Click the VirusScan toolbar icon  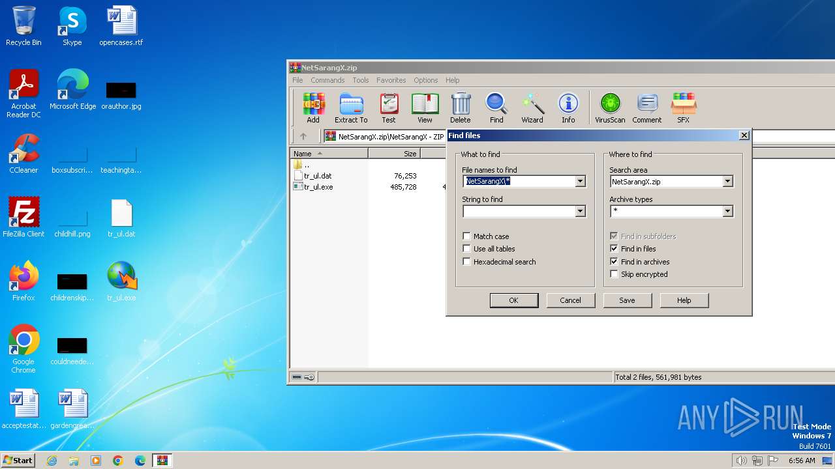(610, 107)
